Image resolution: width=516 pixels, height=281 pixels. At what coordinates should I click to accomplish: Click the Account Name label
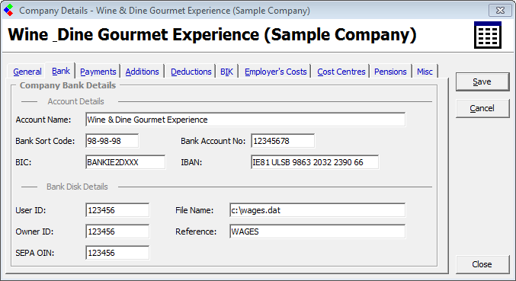click(x=43, y=120)
